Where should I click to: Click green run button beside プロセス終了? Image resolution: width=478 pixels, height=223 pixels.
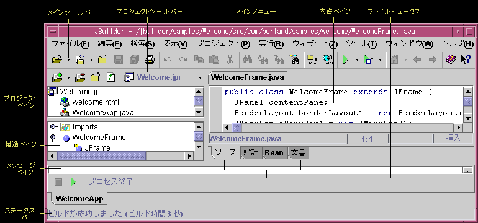pyautogui.click(x=73, y=182)
